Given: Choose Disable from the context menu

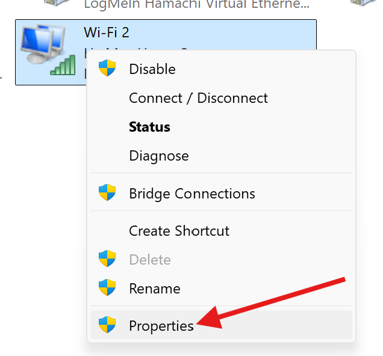Looking at the screenshot, I should coord(152,69).
